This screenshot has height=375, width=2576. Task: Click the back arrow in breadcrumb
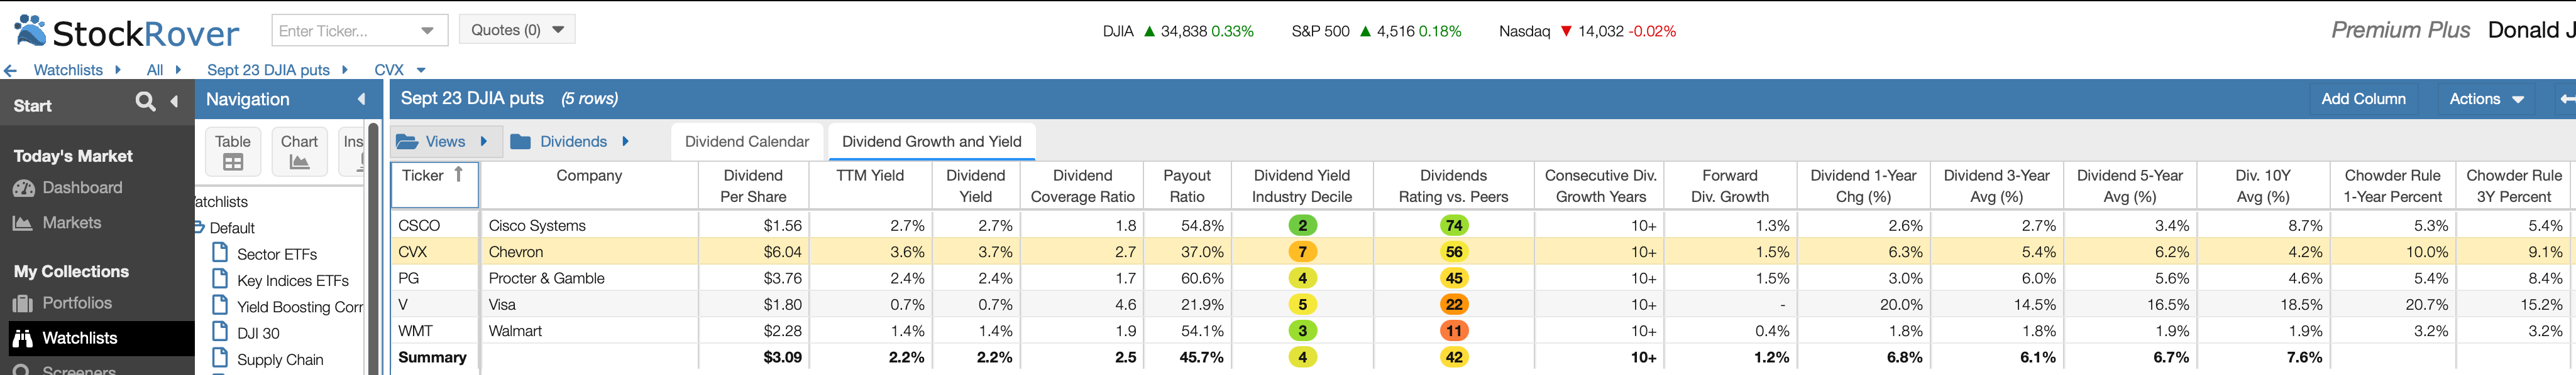(x=11, y=71)
